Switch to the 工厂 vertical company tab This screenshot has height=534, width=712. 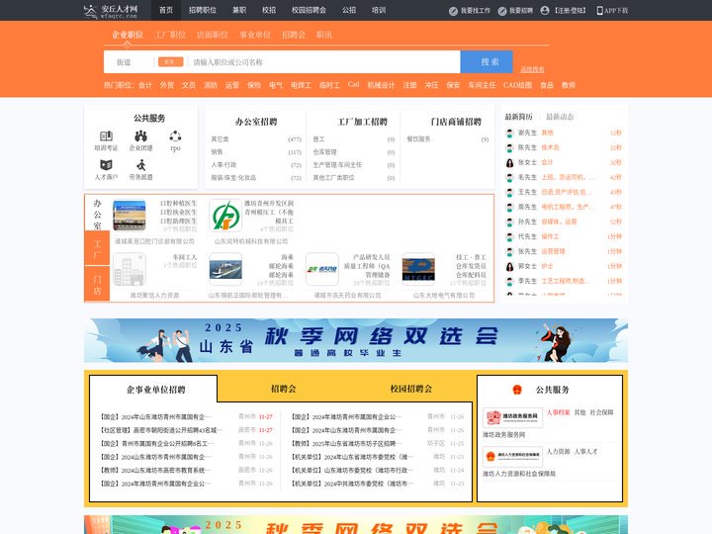pyautogui.click(x=97, y=248)
